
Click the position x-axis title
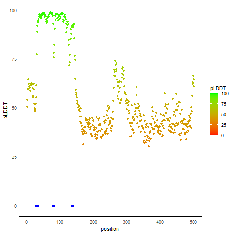point(110,229)
